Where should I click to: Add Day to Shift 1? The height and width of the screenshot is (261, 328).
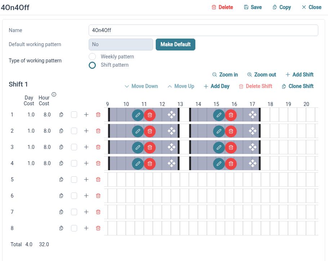[217, 86]
